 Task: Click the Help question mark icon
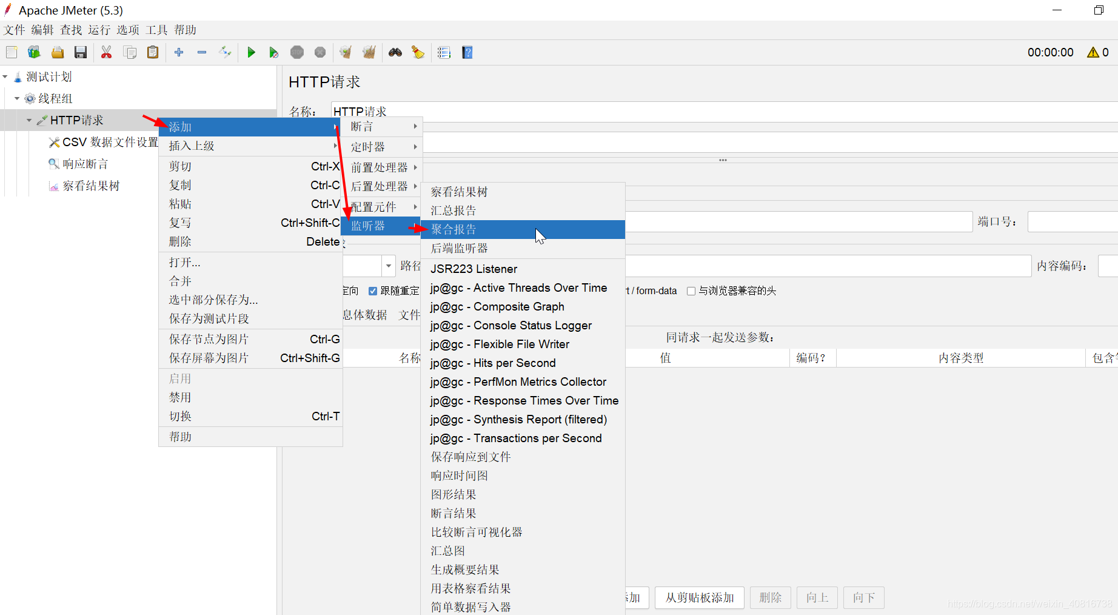(467, 52)
